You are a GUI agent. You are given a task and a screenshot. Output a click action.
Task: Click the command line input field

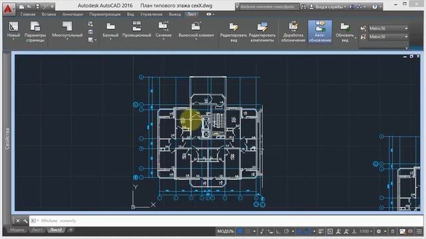coord(227,221)
